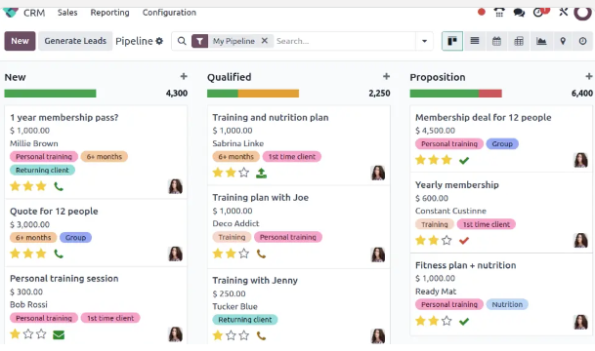Switch to the list view icon
The width and height of the screenshot is (595, 351).
[x=474, y=41]
